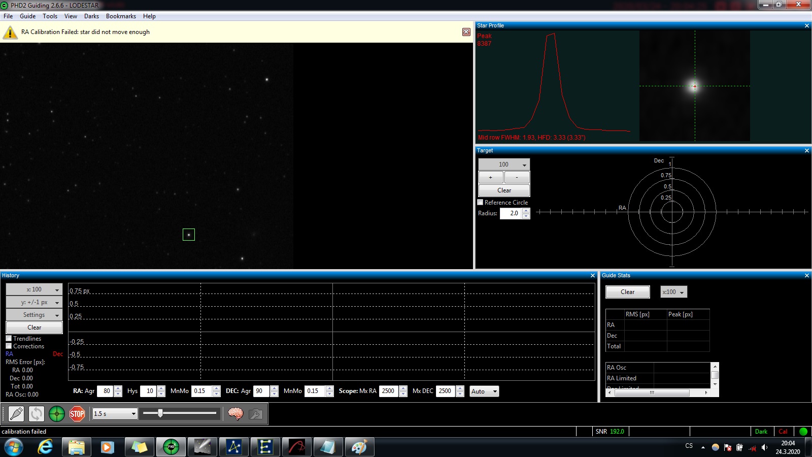Open the Darks menu
Screen dimensions: 812x457
coord(91,16)
